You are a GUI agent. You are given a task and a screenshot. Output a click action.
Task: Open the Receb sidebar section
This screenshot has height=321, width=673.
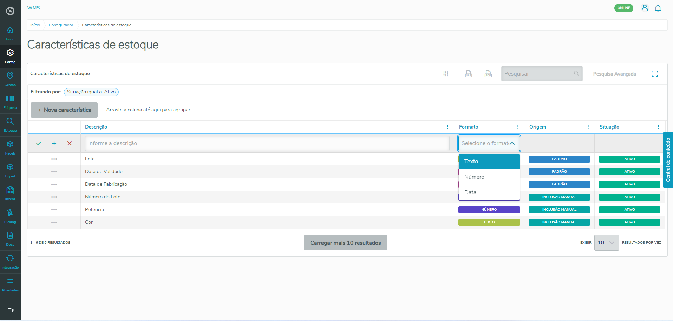[x=10, y=148]
